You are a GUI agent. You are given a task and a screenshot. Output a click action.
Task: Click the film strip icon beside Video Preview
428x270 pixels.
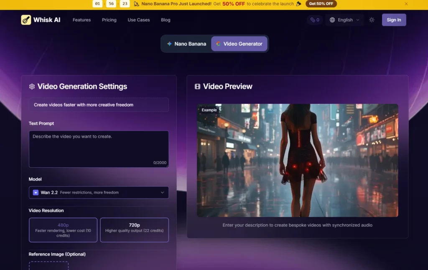197,86
